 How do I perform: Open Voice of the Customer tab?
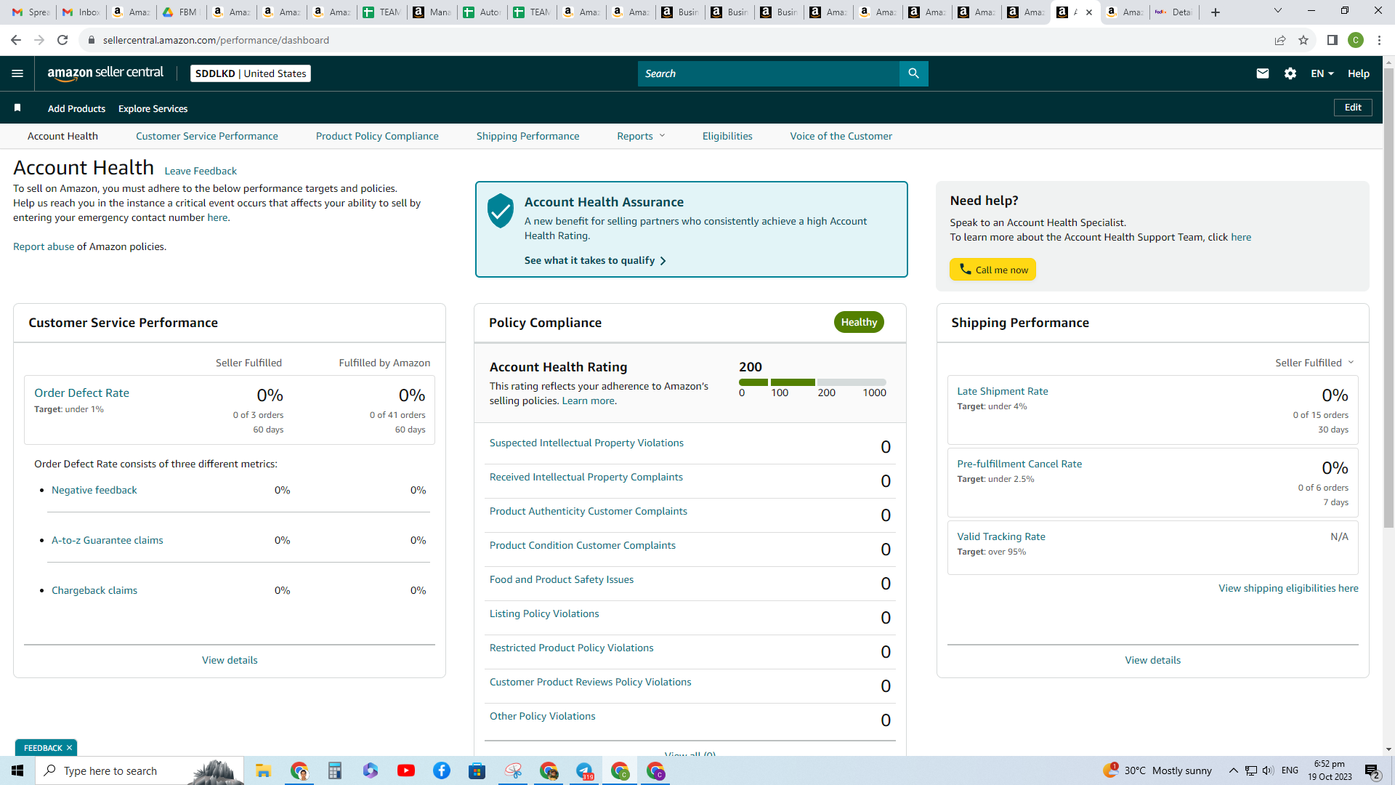coord(841,136)
